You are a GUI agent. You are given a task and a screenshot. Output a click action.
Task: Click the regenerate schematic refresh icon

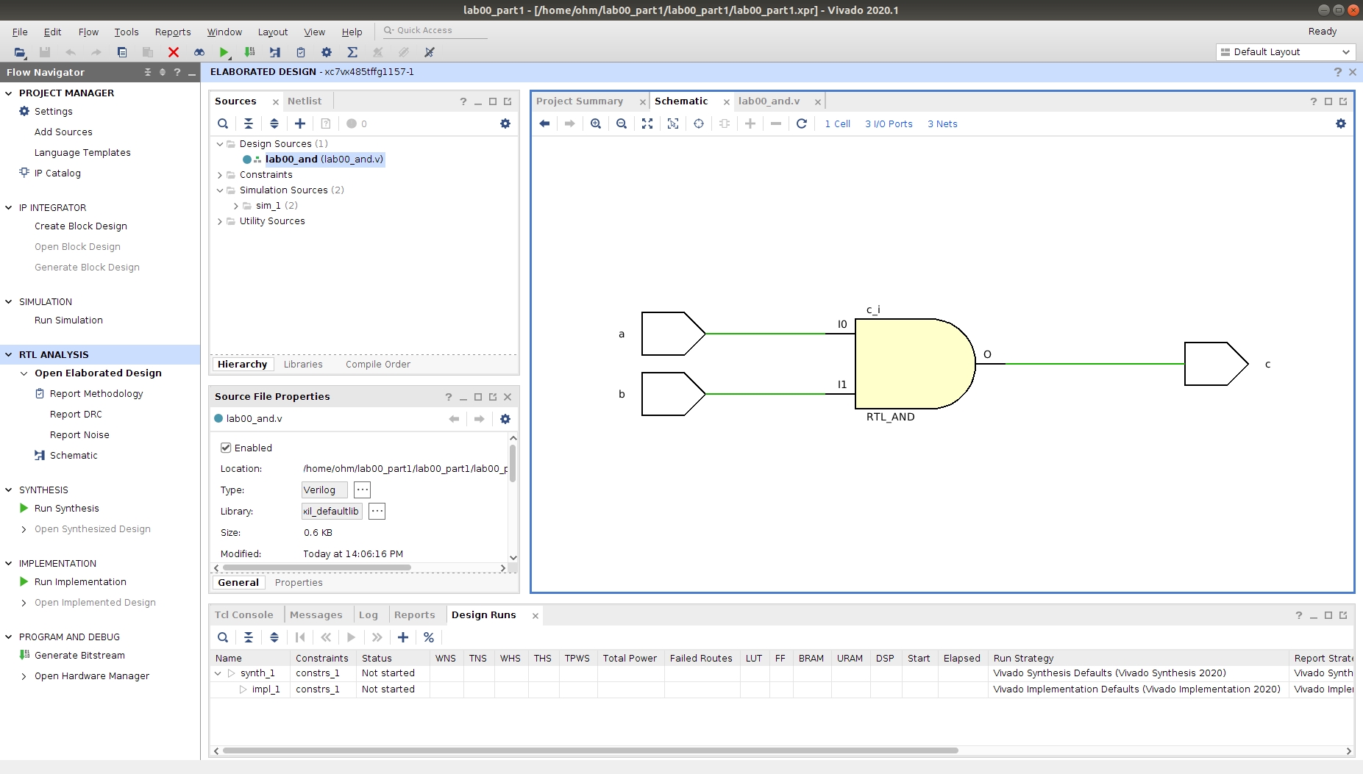pos(802,123)
